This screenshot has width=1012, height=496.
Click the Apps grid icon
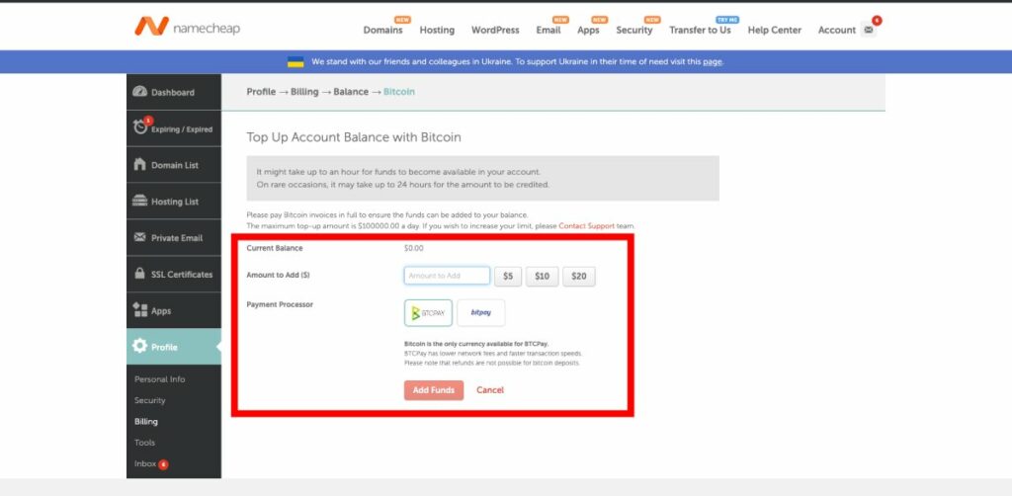(139, 310)
